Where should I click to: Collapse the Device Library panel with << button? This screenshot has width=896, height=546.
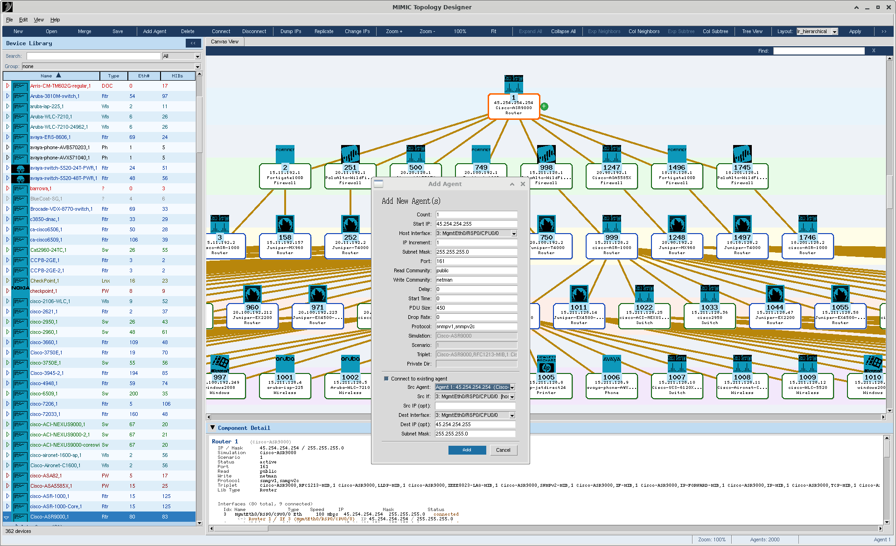193,43
